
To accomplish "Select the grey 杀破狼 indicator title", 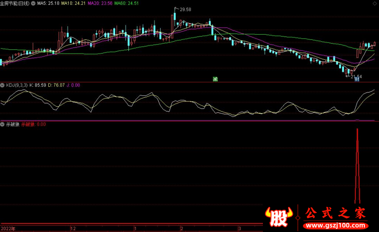I will [x=12, y=124].
